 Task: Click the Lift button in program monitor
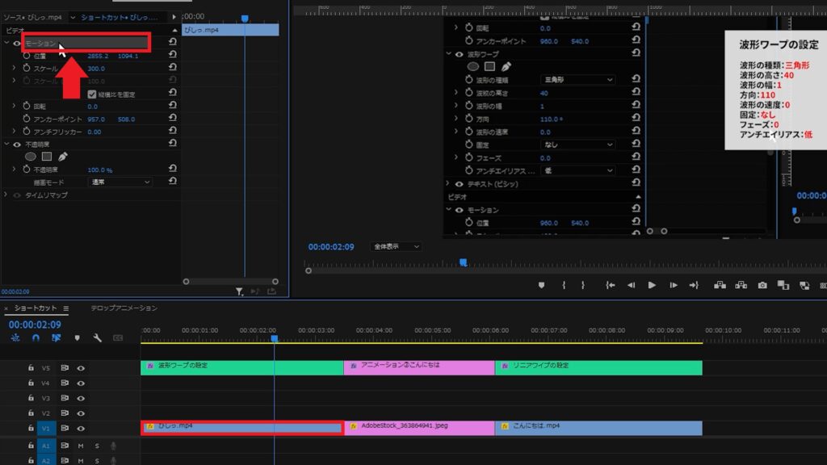pyautogui.click(x=720, y=285)
